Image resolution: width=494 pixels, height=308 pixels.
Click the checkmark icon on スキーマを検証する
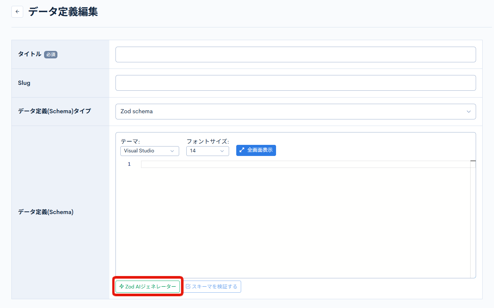pyautogui.click(x=189, y=286)
